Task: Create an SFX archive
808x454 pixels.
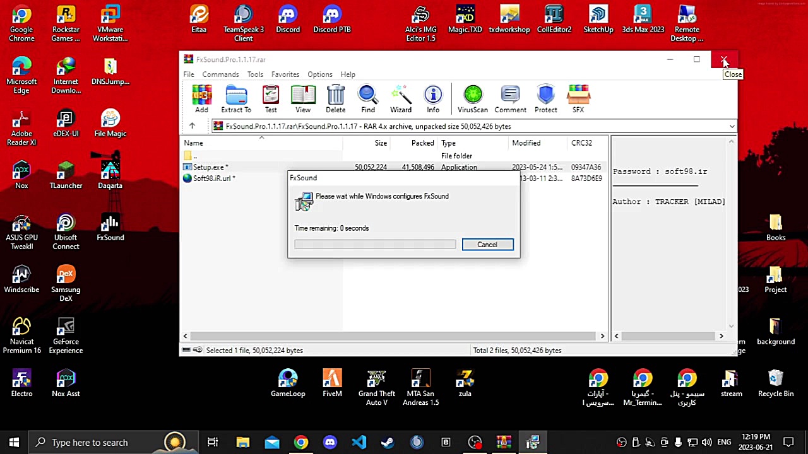Action: click(x=578, y=99)
